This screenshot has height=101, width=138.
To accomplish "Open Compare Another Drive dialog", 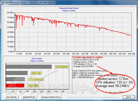I will point(51,97).
